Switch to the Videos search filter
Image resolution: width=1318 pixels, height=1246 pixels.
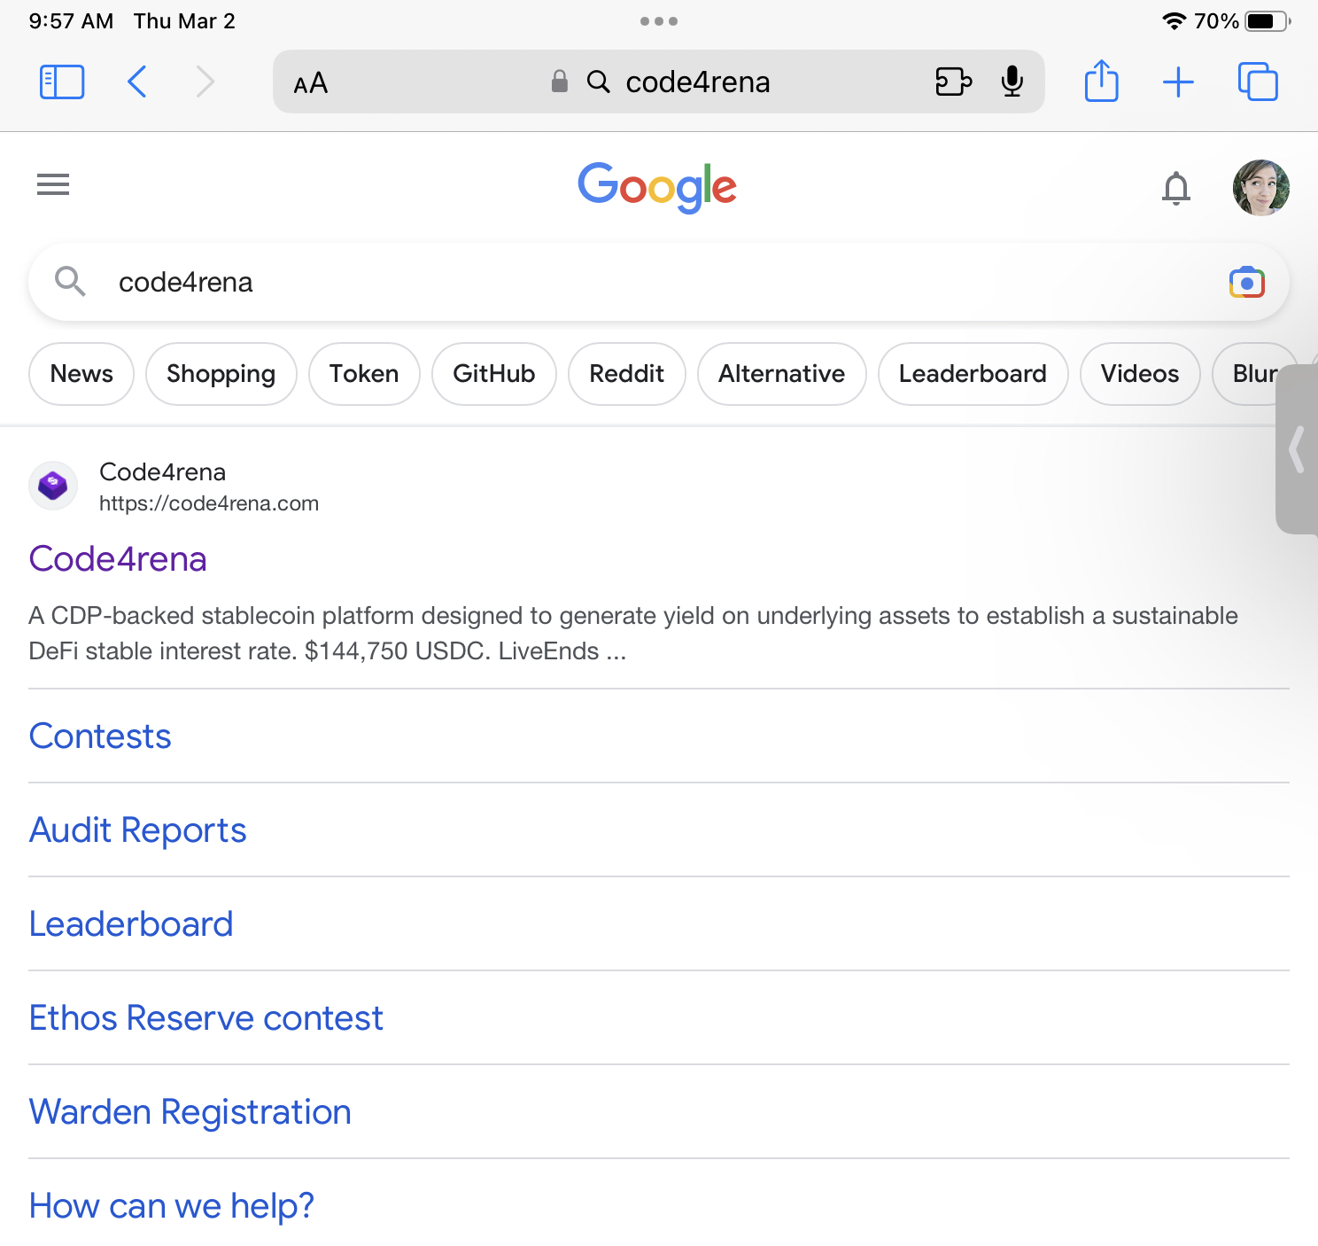point(1139,374)
